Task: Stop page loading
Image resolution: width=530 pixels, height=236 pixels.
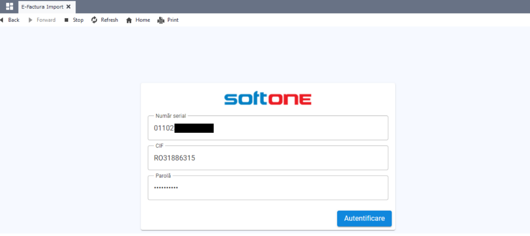Action: point(74,20)
